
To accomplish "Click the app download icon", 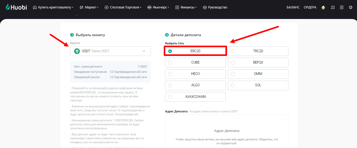I will 342,7.
